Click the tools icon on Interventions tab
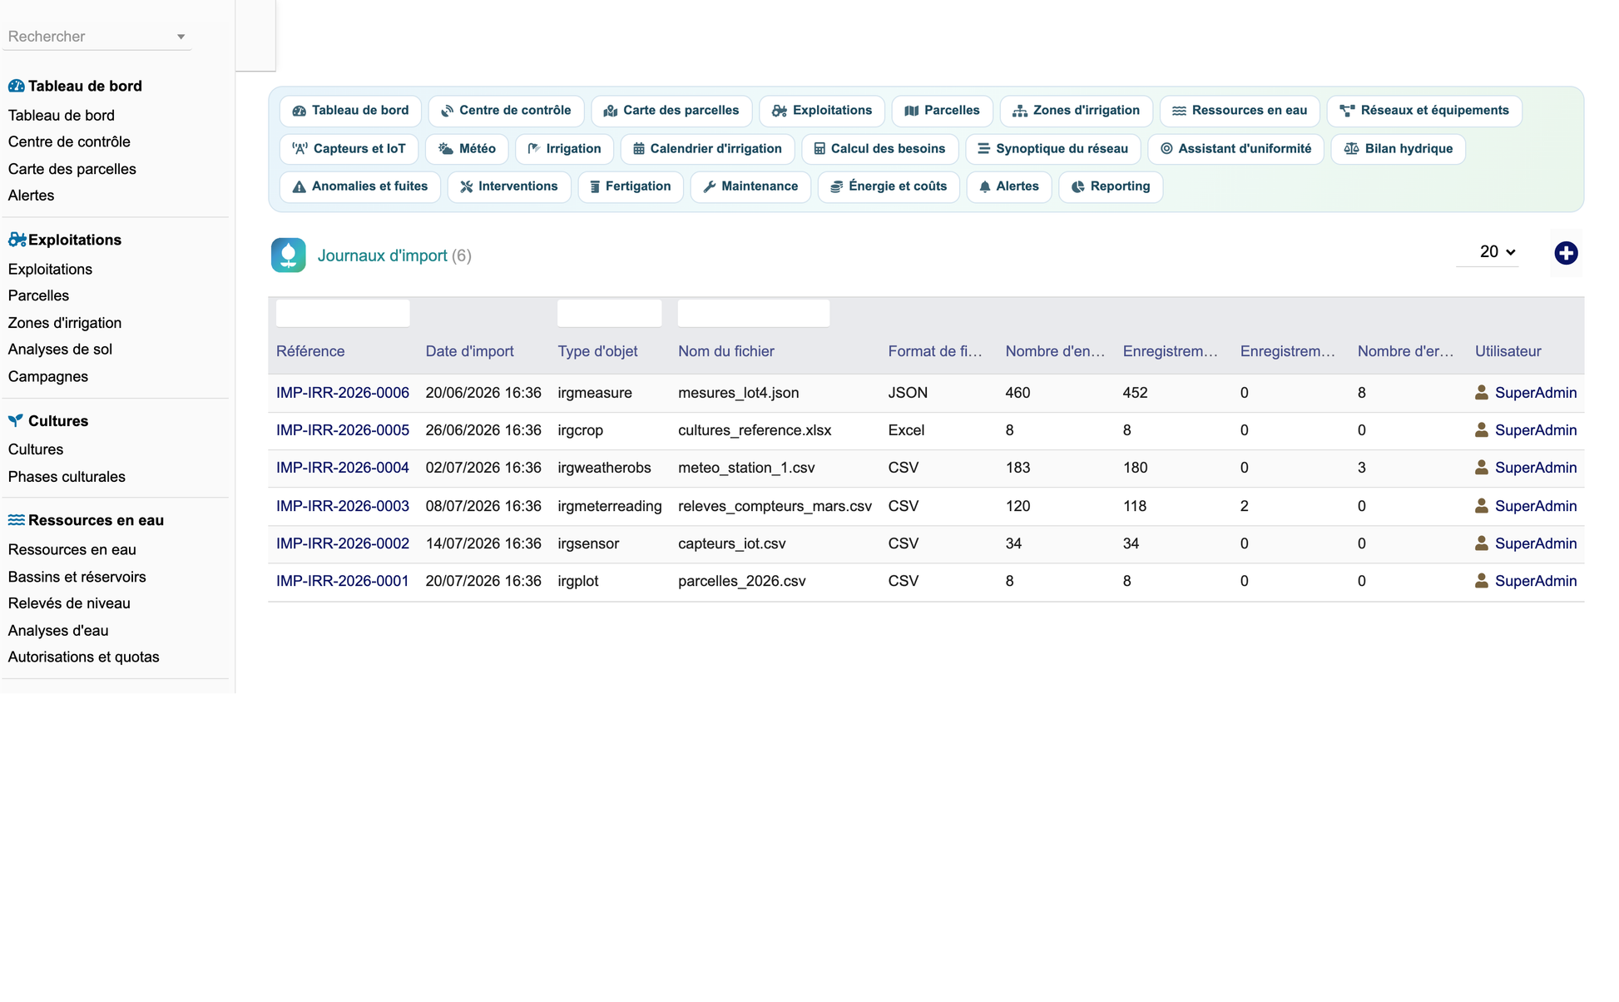 click(467, 186)
